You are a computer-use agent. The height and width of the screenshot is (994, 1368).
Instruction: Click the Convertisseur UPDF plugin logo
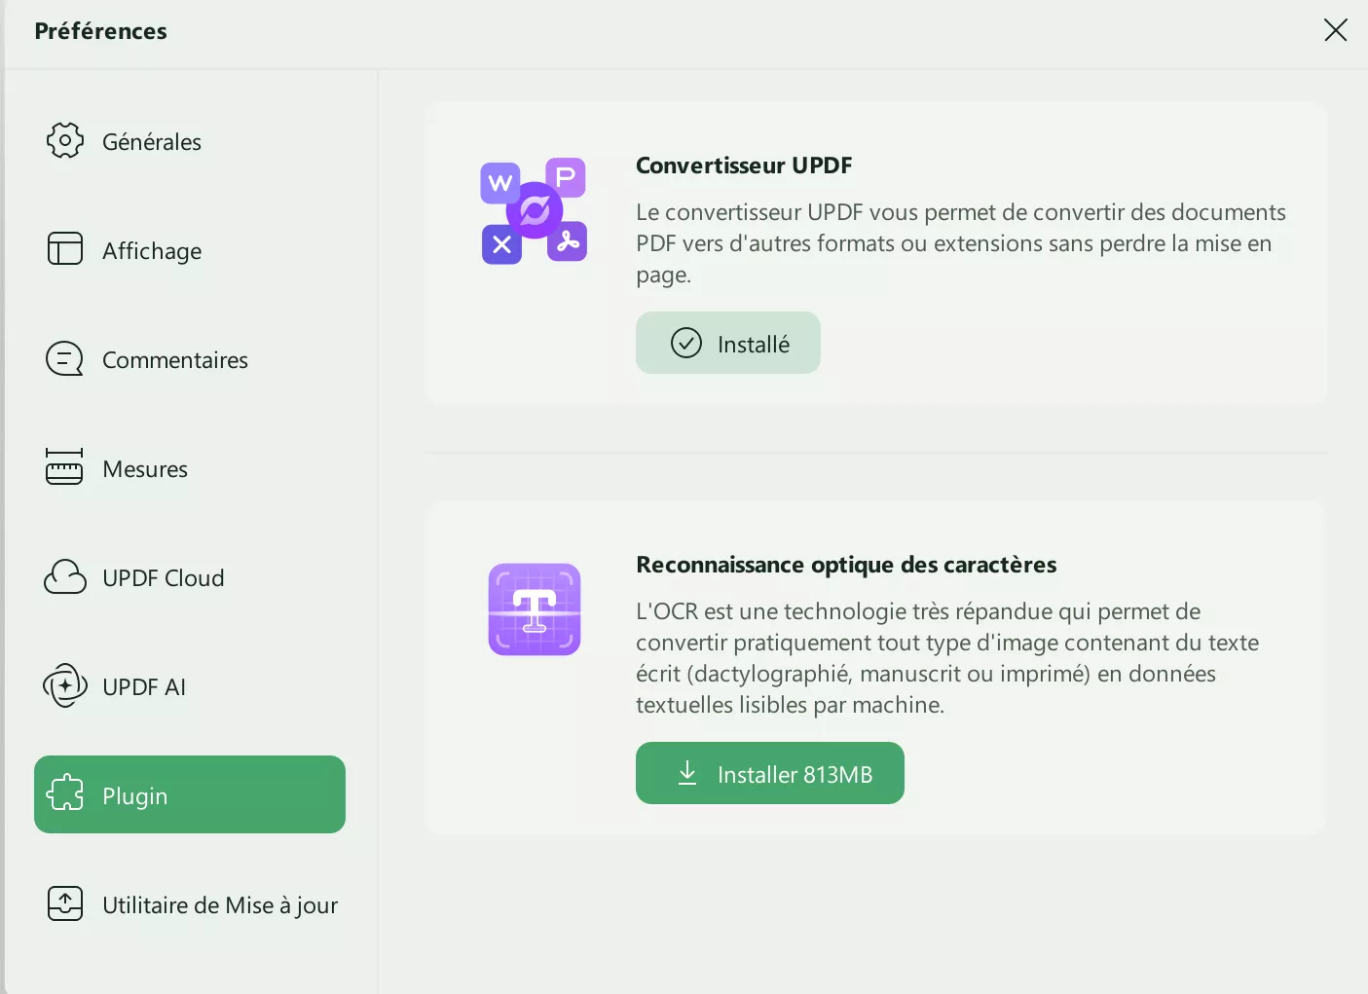click(x=534, y=211)
